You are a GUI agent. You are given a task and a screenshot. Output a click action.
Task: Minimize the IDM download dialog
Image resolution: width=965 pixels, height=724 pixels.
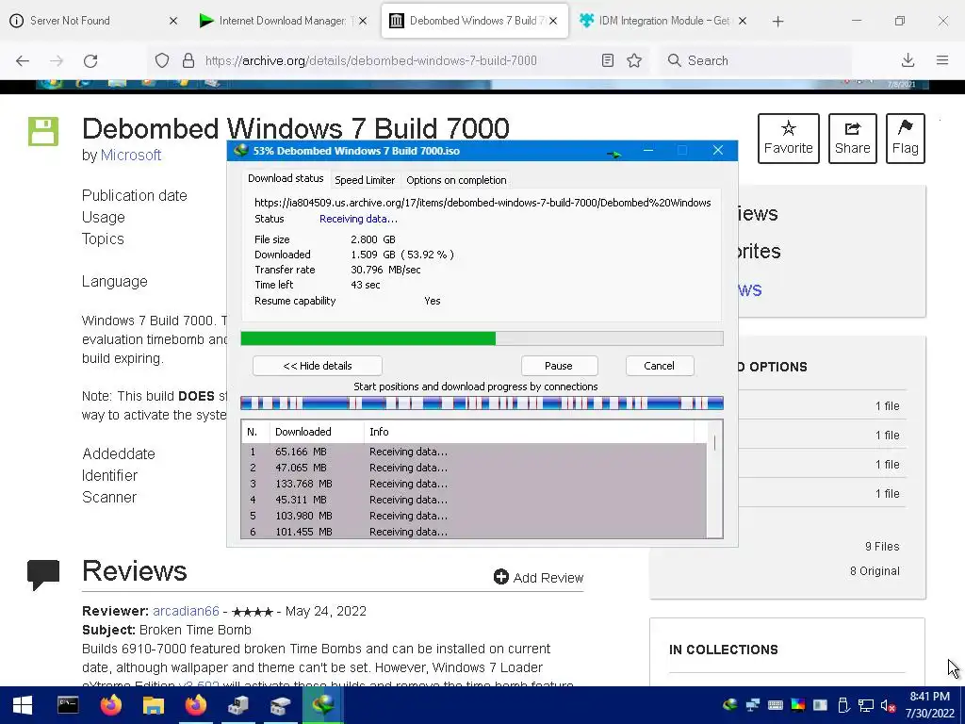point(648,150)
